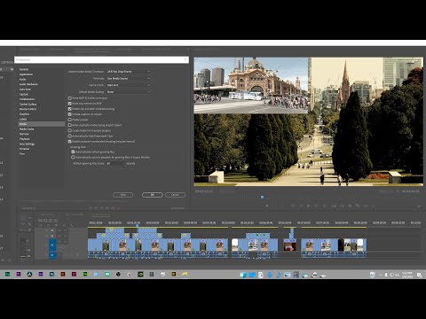Image resolution: width=426 pixels, height=319 pixels.
Task: Confirm Preferences with the OK button
Action: point(153,195)
